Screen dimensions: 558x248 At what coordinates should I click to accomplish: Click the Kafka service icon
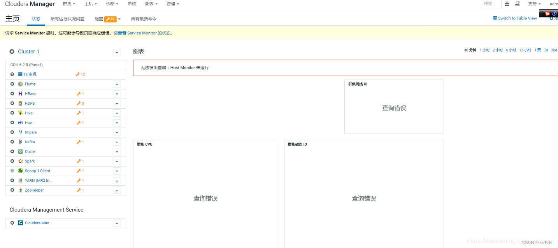(20, 142)
